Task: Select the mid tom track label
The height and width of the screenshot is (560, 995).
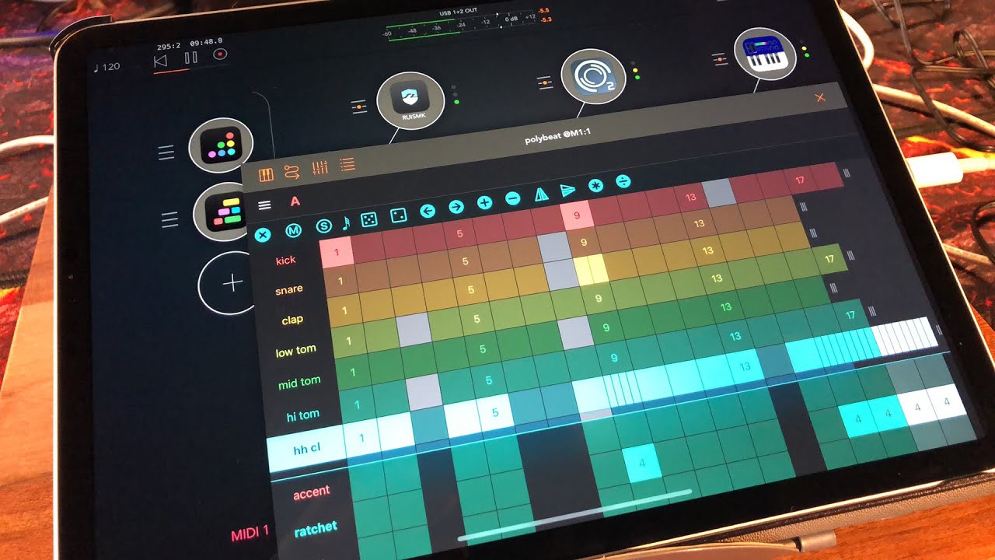Action: pyautogui.click(x=299, y=383)
